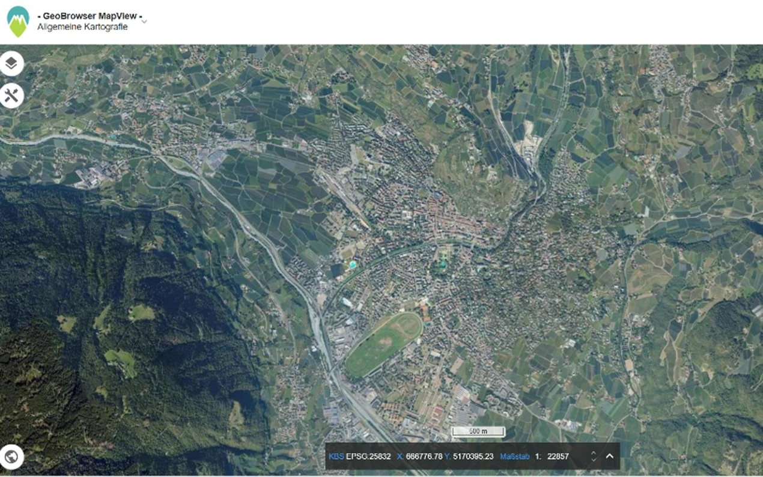Increase map scale with up arrow
This screenshot has height=477, width=763.
tap(594, 453)
